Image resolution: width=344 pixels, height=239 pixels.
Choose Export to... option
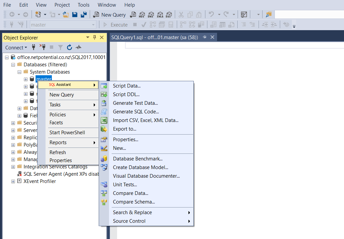coord(146,129)
